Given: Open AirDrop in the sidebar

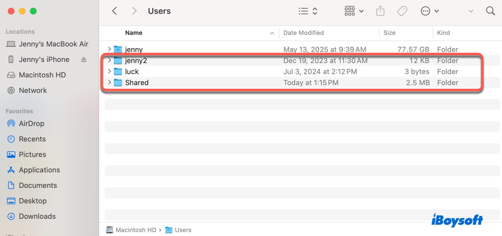Looking at the screenshot, I should tap(31, 123).
